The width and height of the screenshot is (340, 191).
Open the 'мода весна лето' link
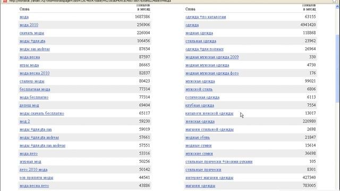(34, 186)
